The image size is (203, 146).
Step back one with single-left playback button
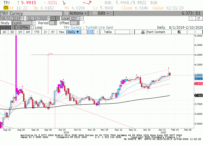click(x=8, y=28)
